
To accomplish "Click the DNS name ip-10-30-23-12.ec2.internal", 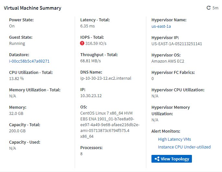I will click(x=105, y=78).
